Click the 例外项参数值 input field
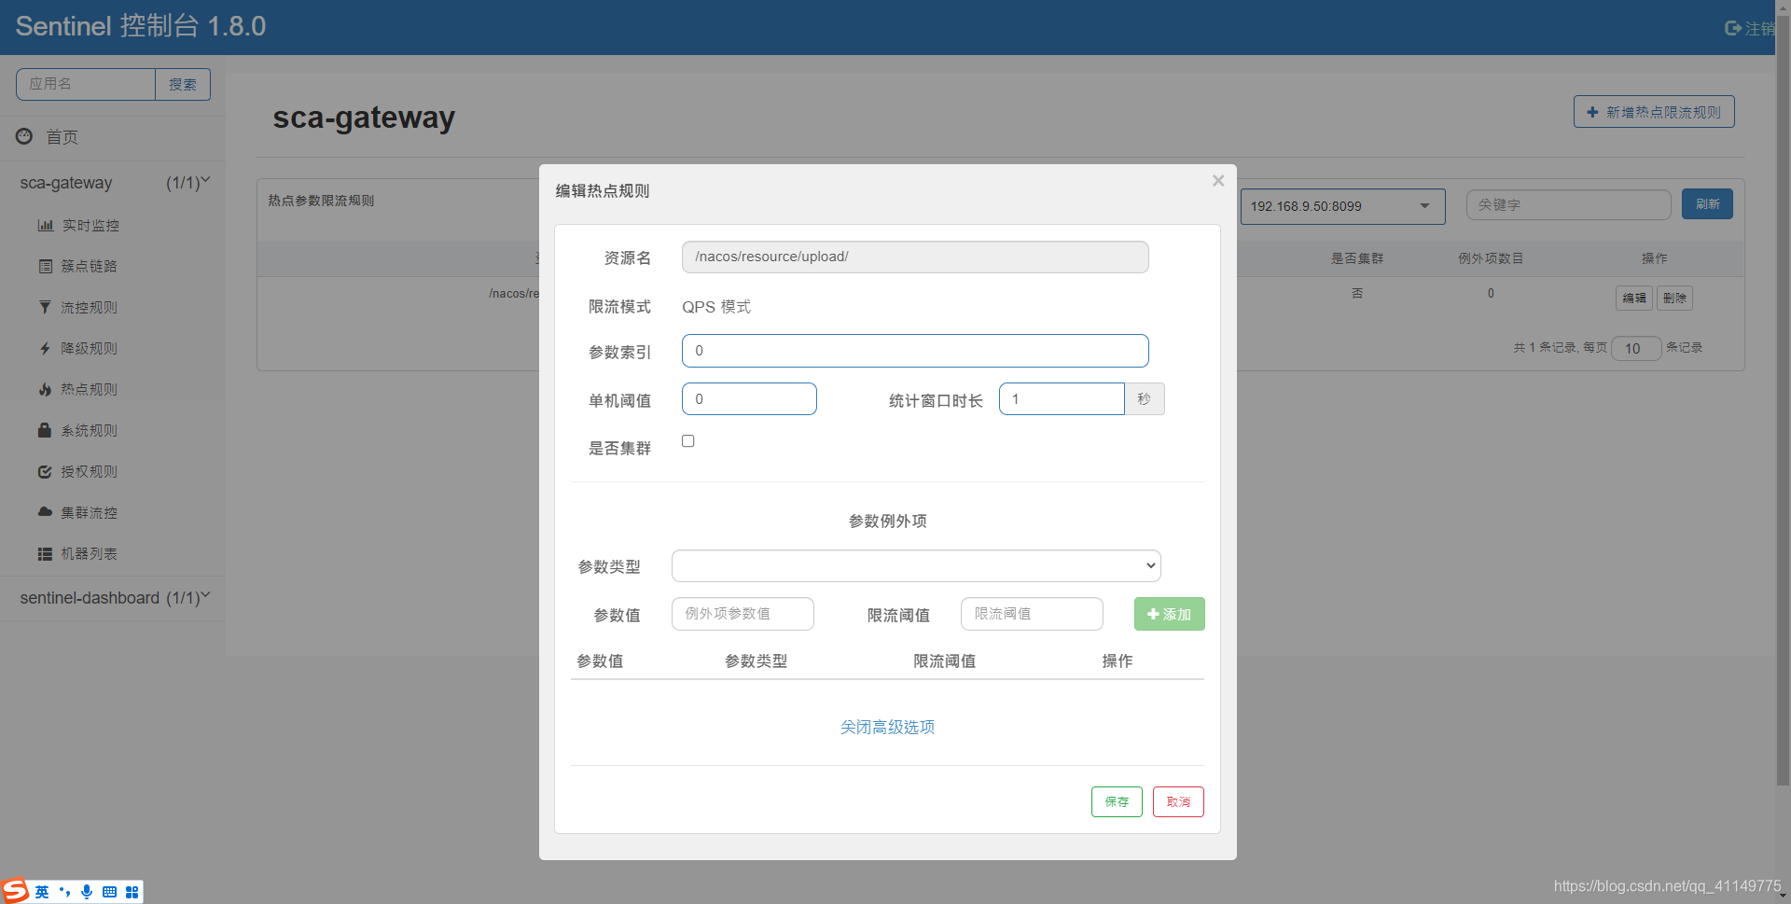This screenshot has height=904, width=1791. tap(743, 614)
